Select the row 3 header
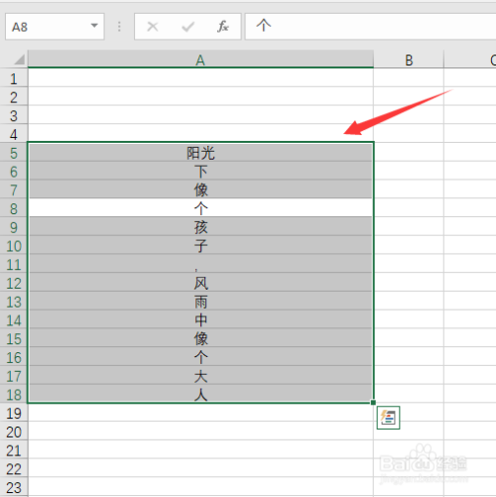Viewport: 496px width, 497px height. tap(14, 115)
